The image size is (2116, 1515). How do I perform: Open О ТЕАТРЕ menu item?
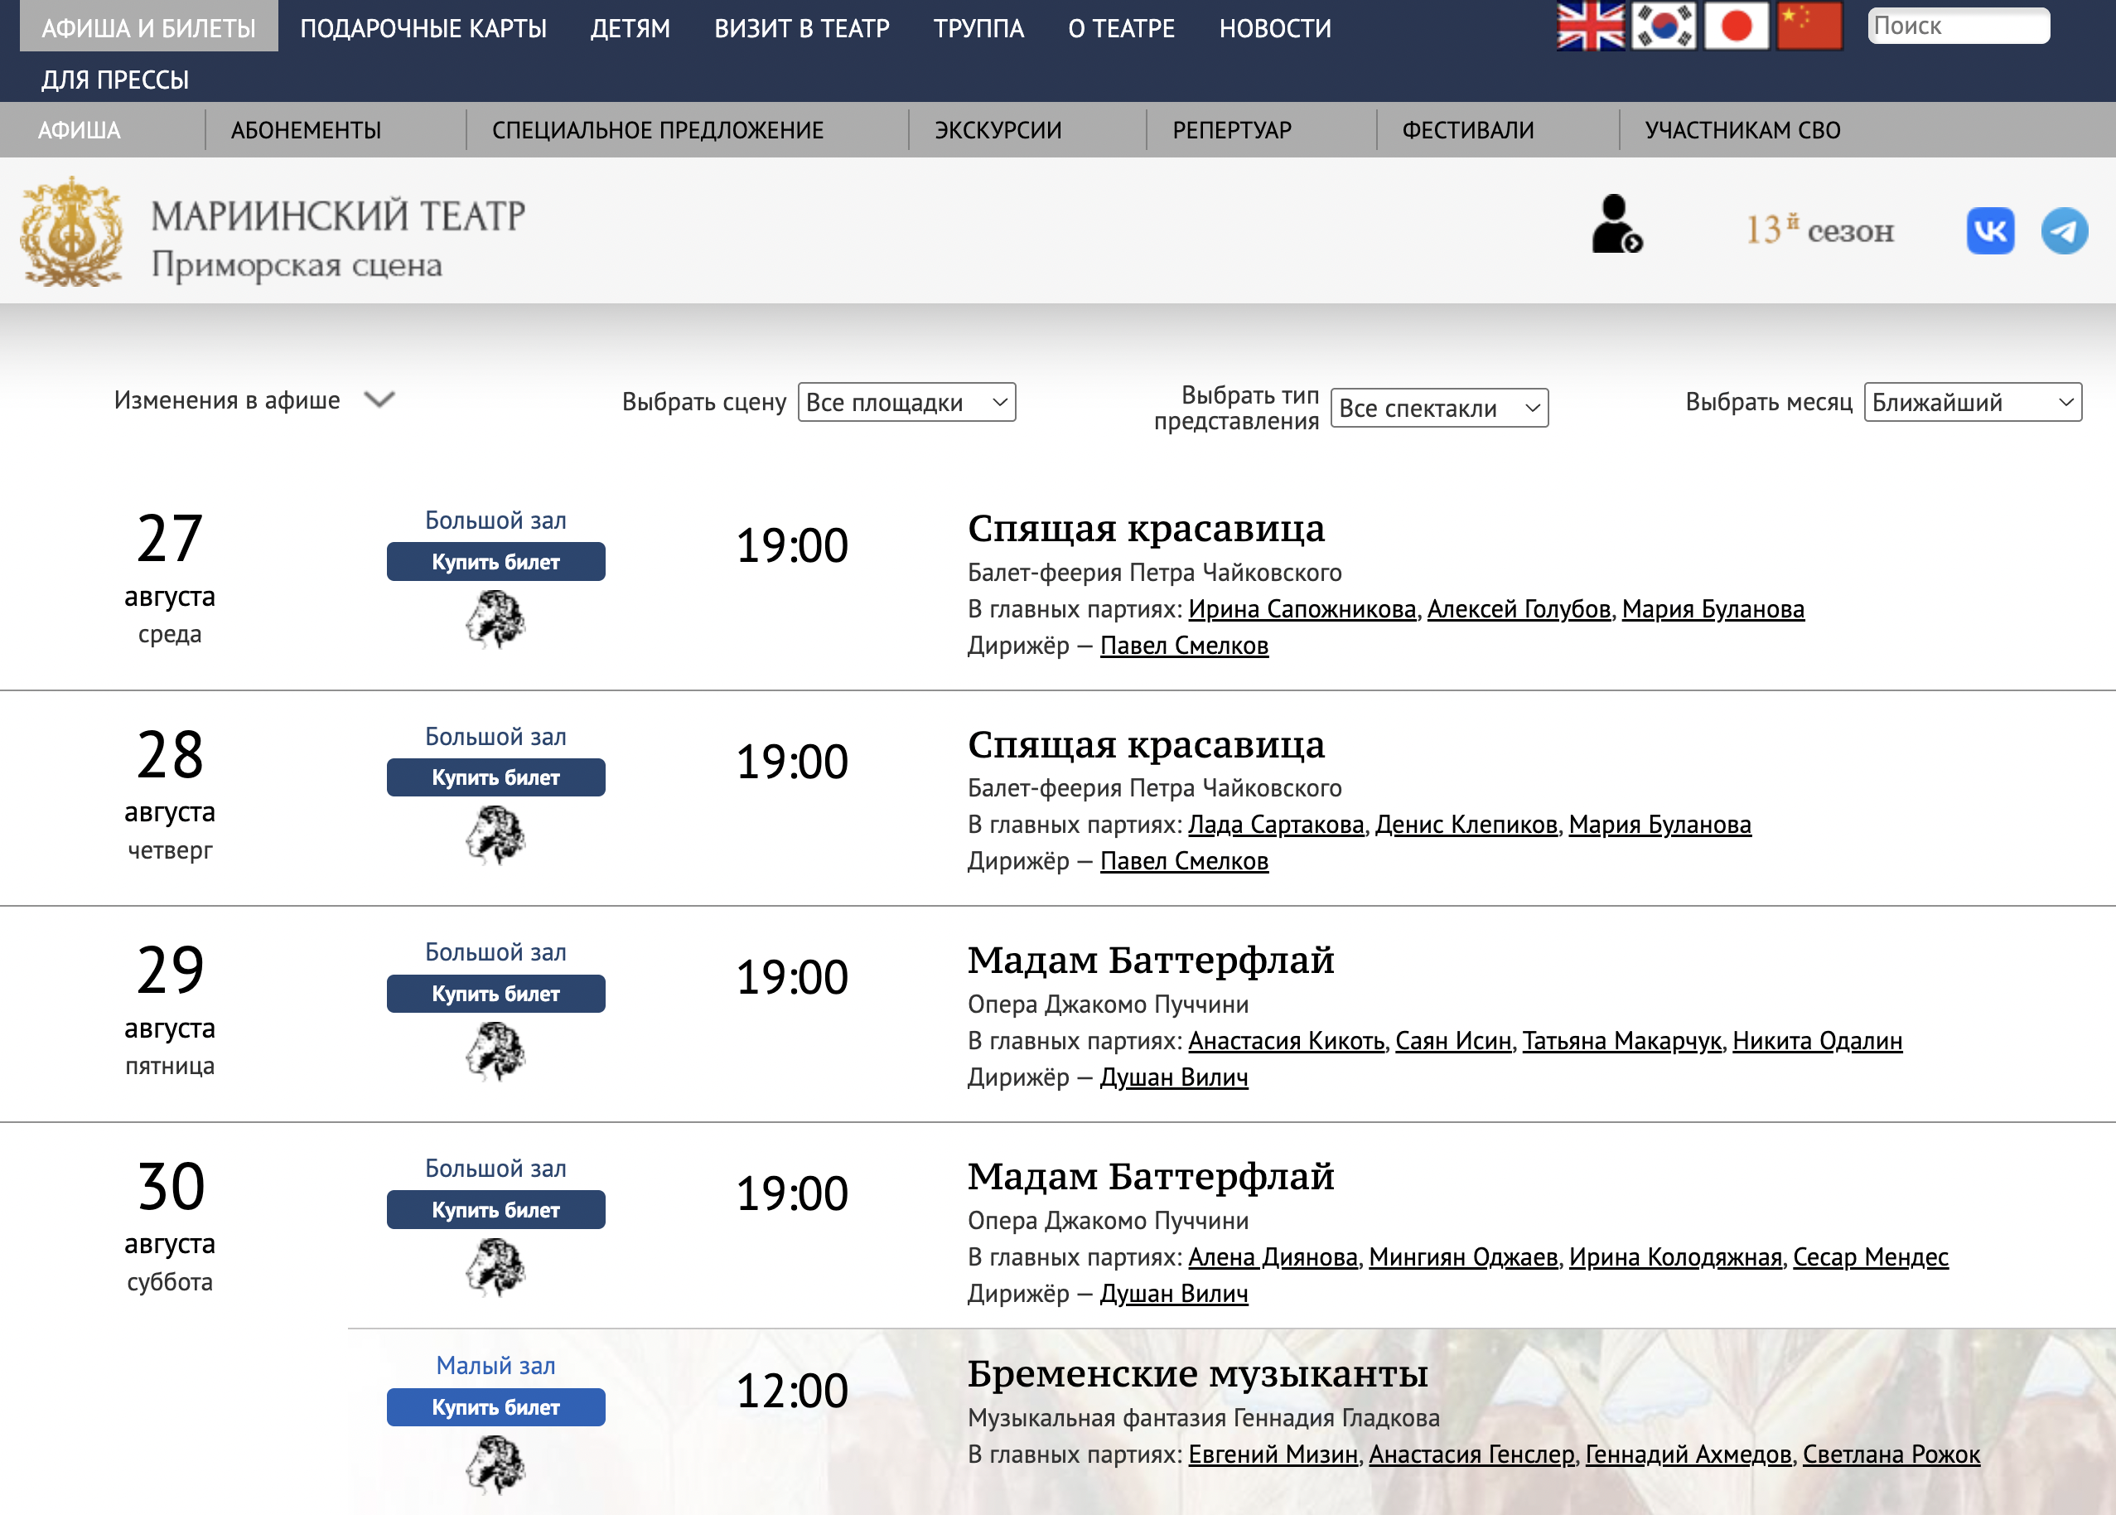point(1122,28)
